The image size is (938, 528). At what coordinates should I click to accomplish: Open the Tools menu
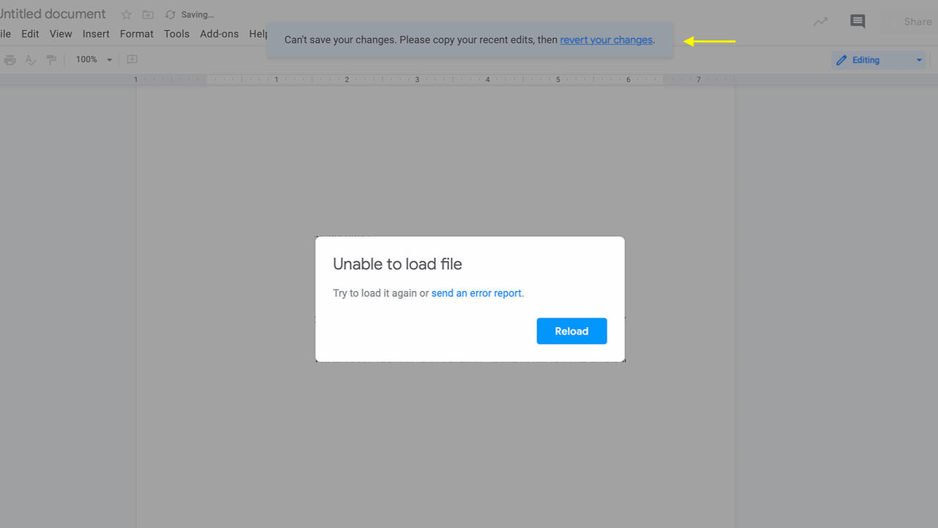[177, 34]
